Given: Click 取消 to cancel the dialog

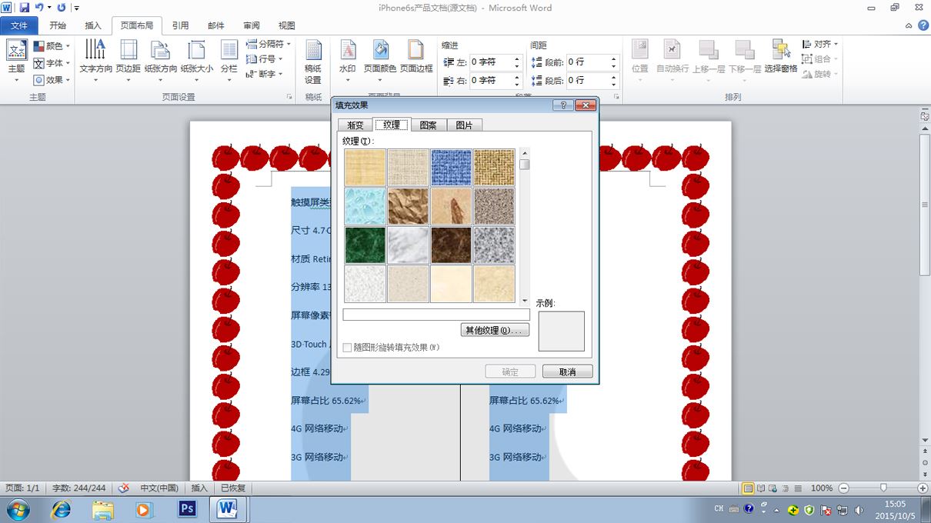Looking at the screenshot, I should click(x=568, y=371).
